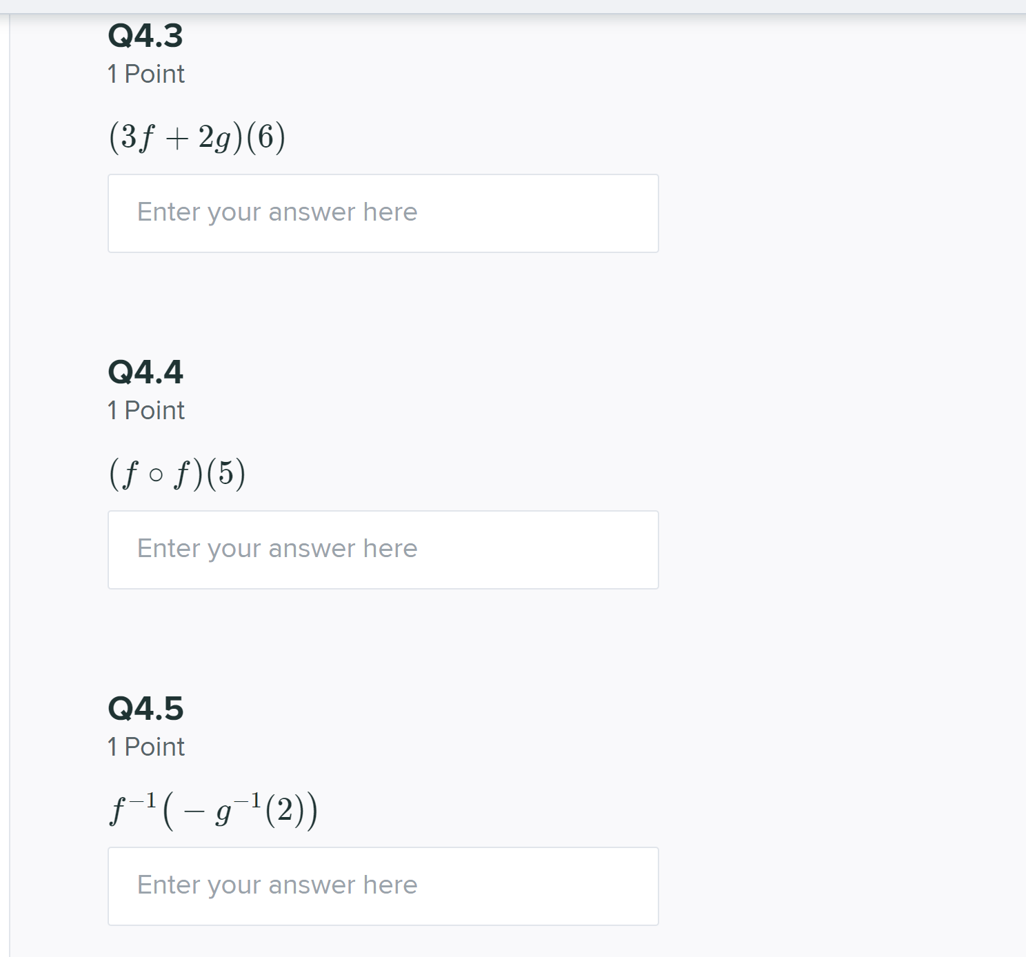Click the left page border line

coord(10,483)
